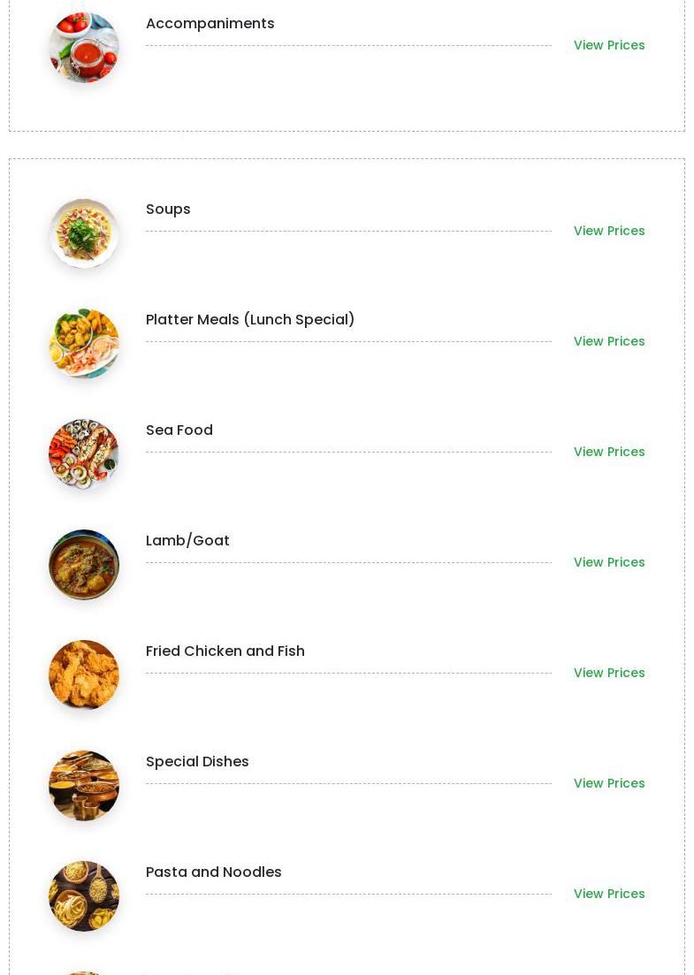Viewport: 694px width, 975px height.
Task: View prices for Accompaniments
Action: click(x=609, y=45)
